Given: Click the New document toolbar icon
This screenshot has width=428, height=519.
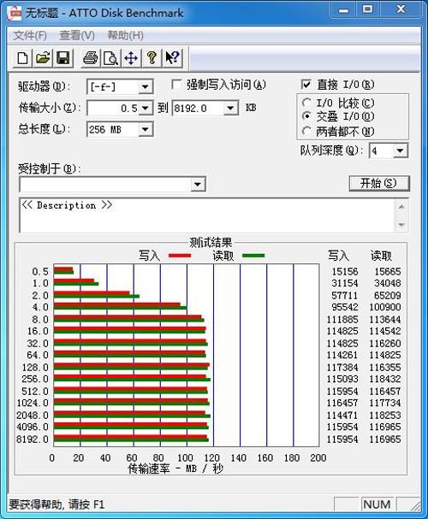Looking at the screenshot, I should click(x=22, y=58).
